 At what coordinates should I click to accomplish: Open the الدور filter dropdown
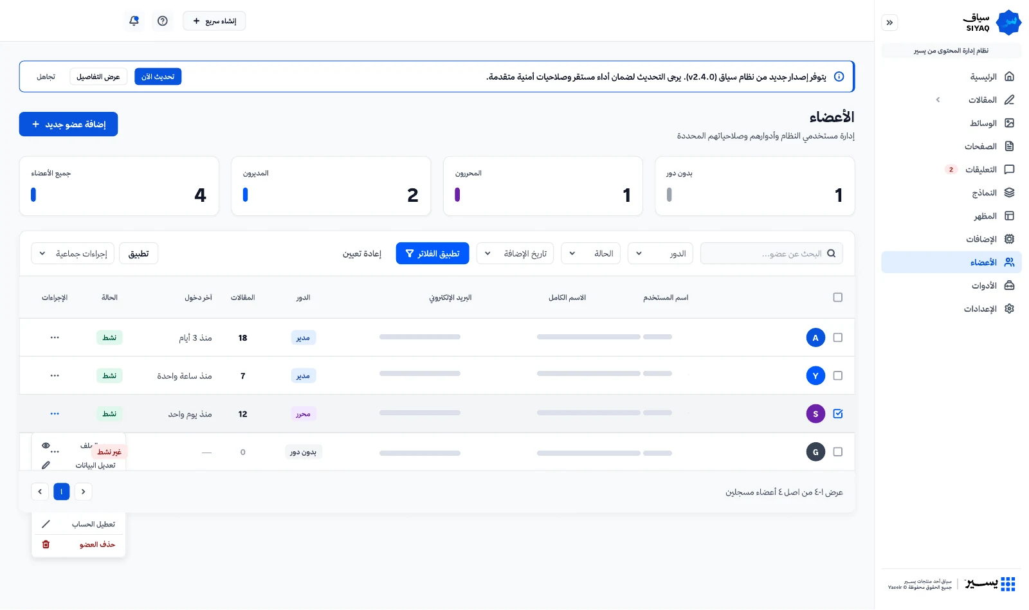(x=660, y=253)
